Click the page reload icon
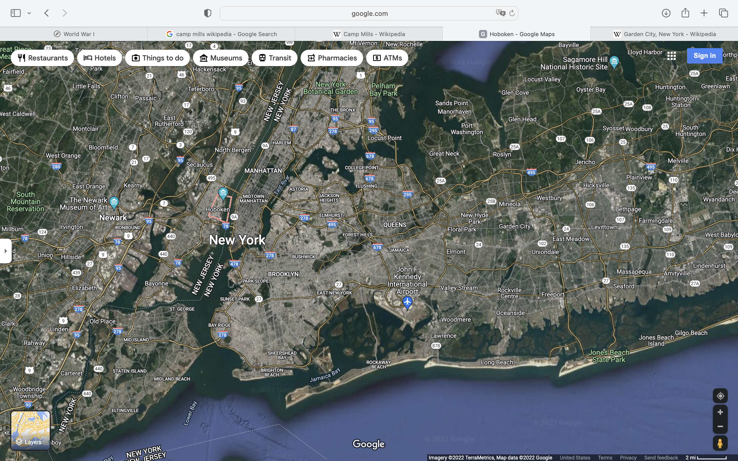 512,13
